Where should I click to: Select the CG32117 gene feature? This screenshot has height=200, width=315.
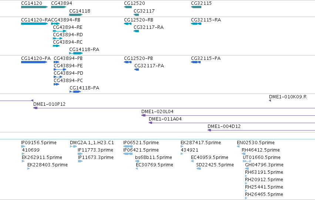click(x=136, y=15)
